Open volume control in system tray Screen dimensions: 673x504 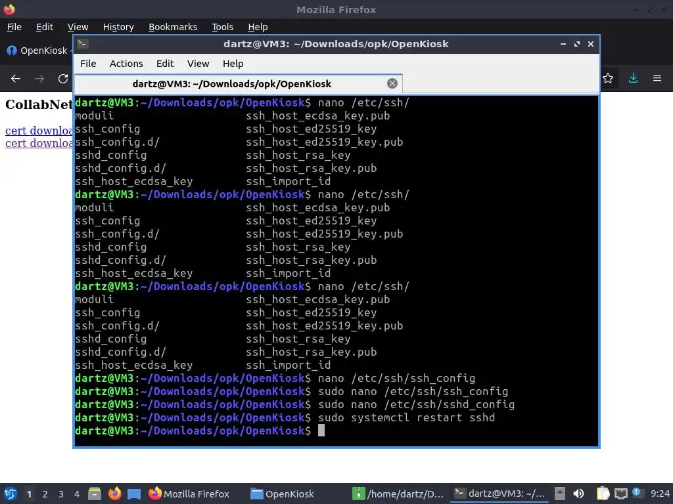pyautogui.click(x=578, y=493)
